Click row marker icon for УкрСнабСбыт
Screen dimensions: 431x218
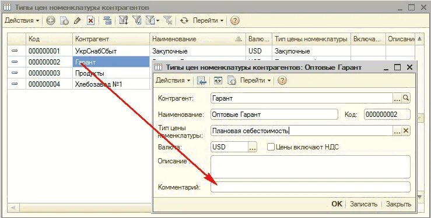click(15, 51)
